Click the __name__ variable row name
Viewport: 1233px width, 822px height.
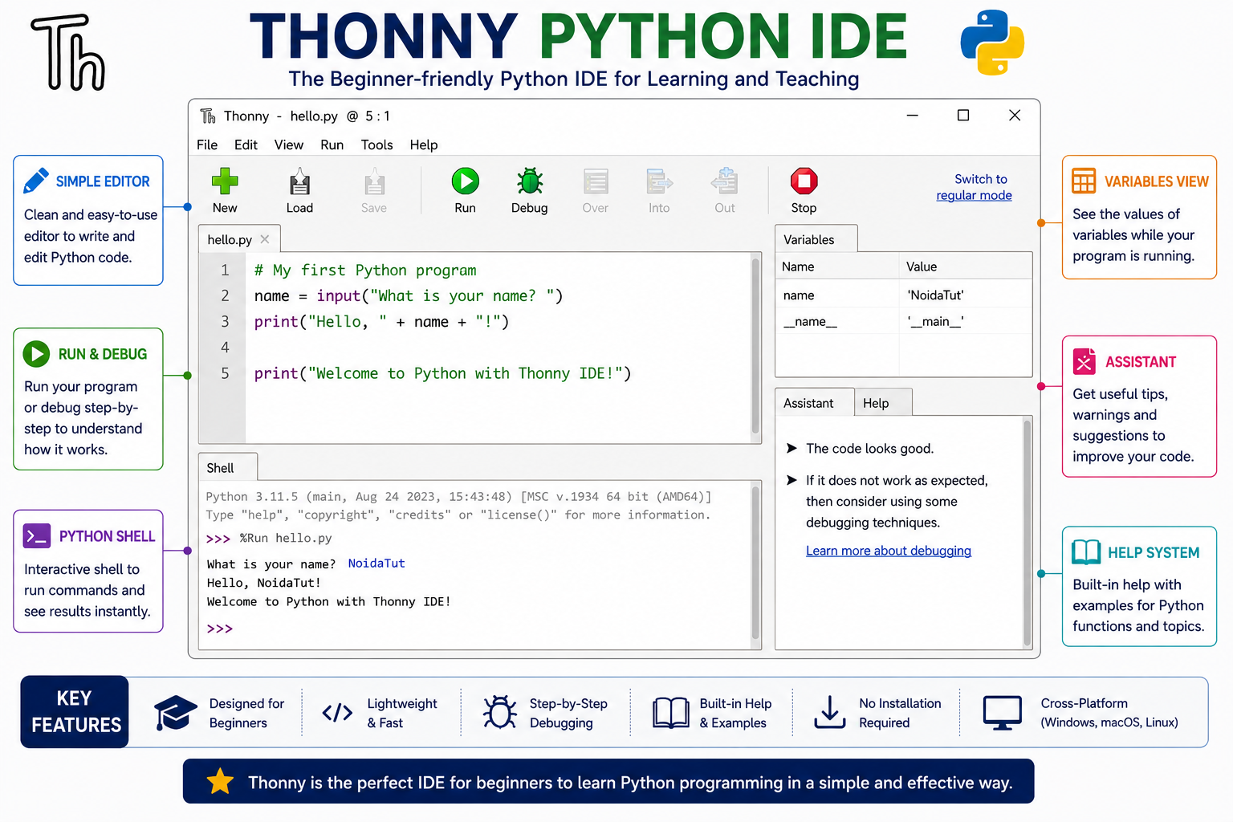(x=810, y=322)
